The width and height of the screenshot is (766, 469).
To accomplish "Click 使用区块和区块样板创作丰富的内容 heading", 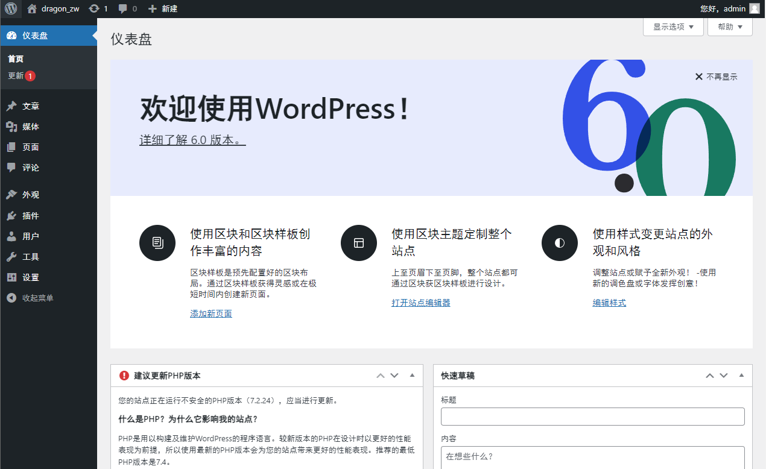I will point(250,242).
